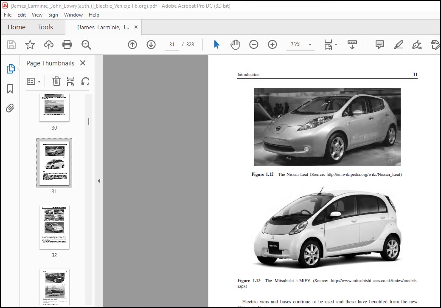Select page 32 thumbnail

tap(54, 227)
